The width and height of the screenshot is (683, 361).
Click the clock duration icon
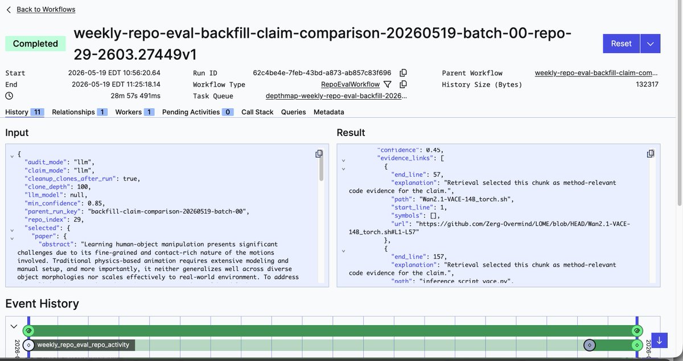click(9, 96)
